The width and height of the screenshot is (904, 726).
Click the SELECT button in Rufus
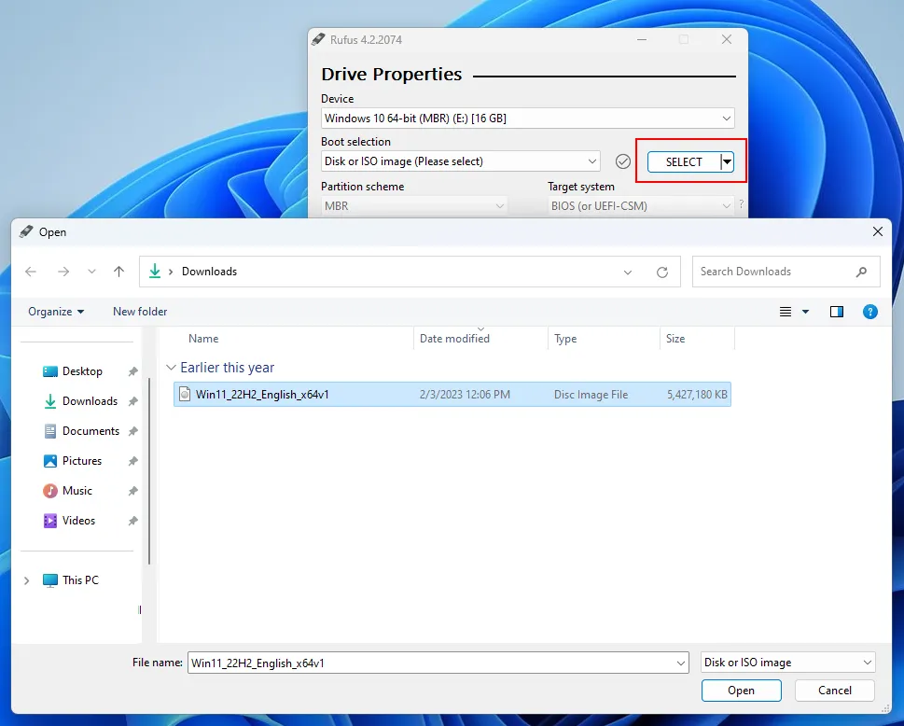[684, 162]
